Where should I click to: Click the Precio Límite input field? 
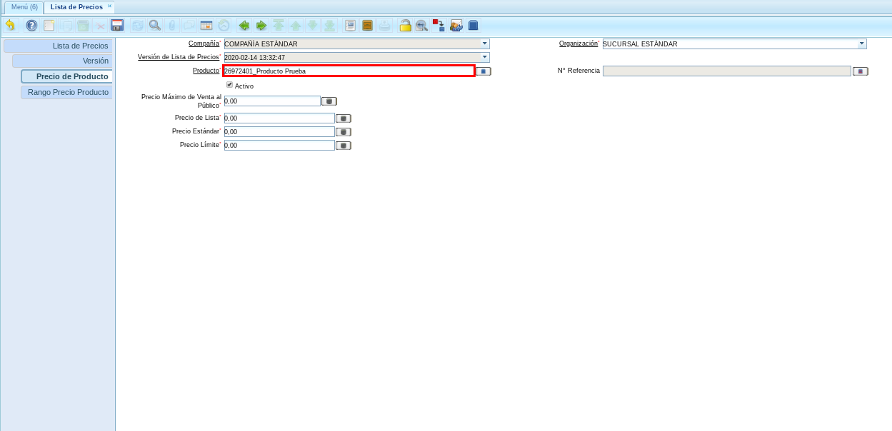click(279, 146)
